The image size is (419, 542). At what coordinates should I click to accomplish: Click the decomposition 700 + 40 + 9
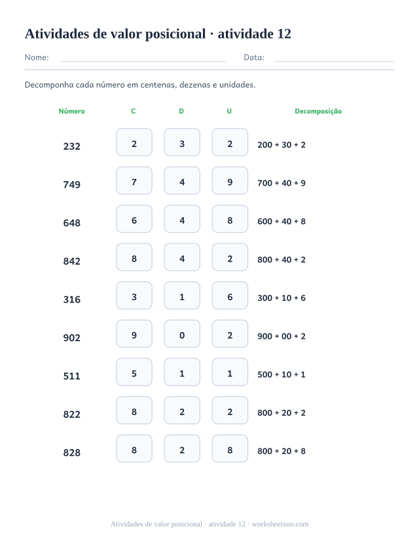tap(282, 183)
